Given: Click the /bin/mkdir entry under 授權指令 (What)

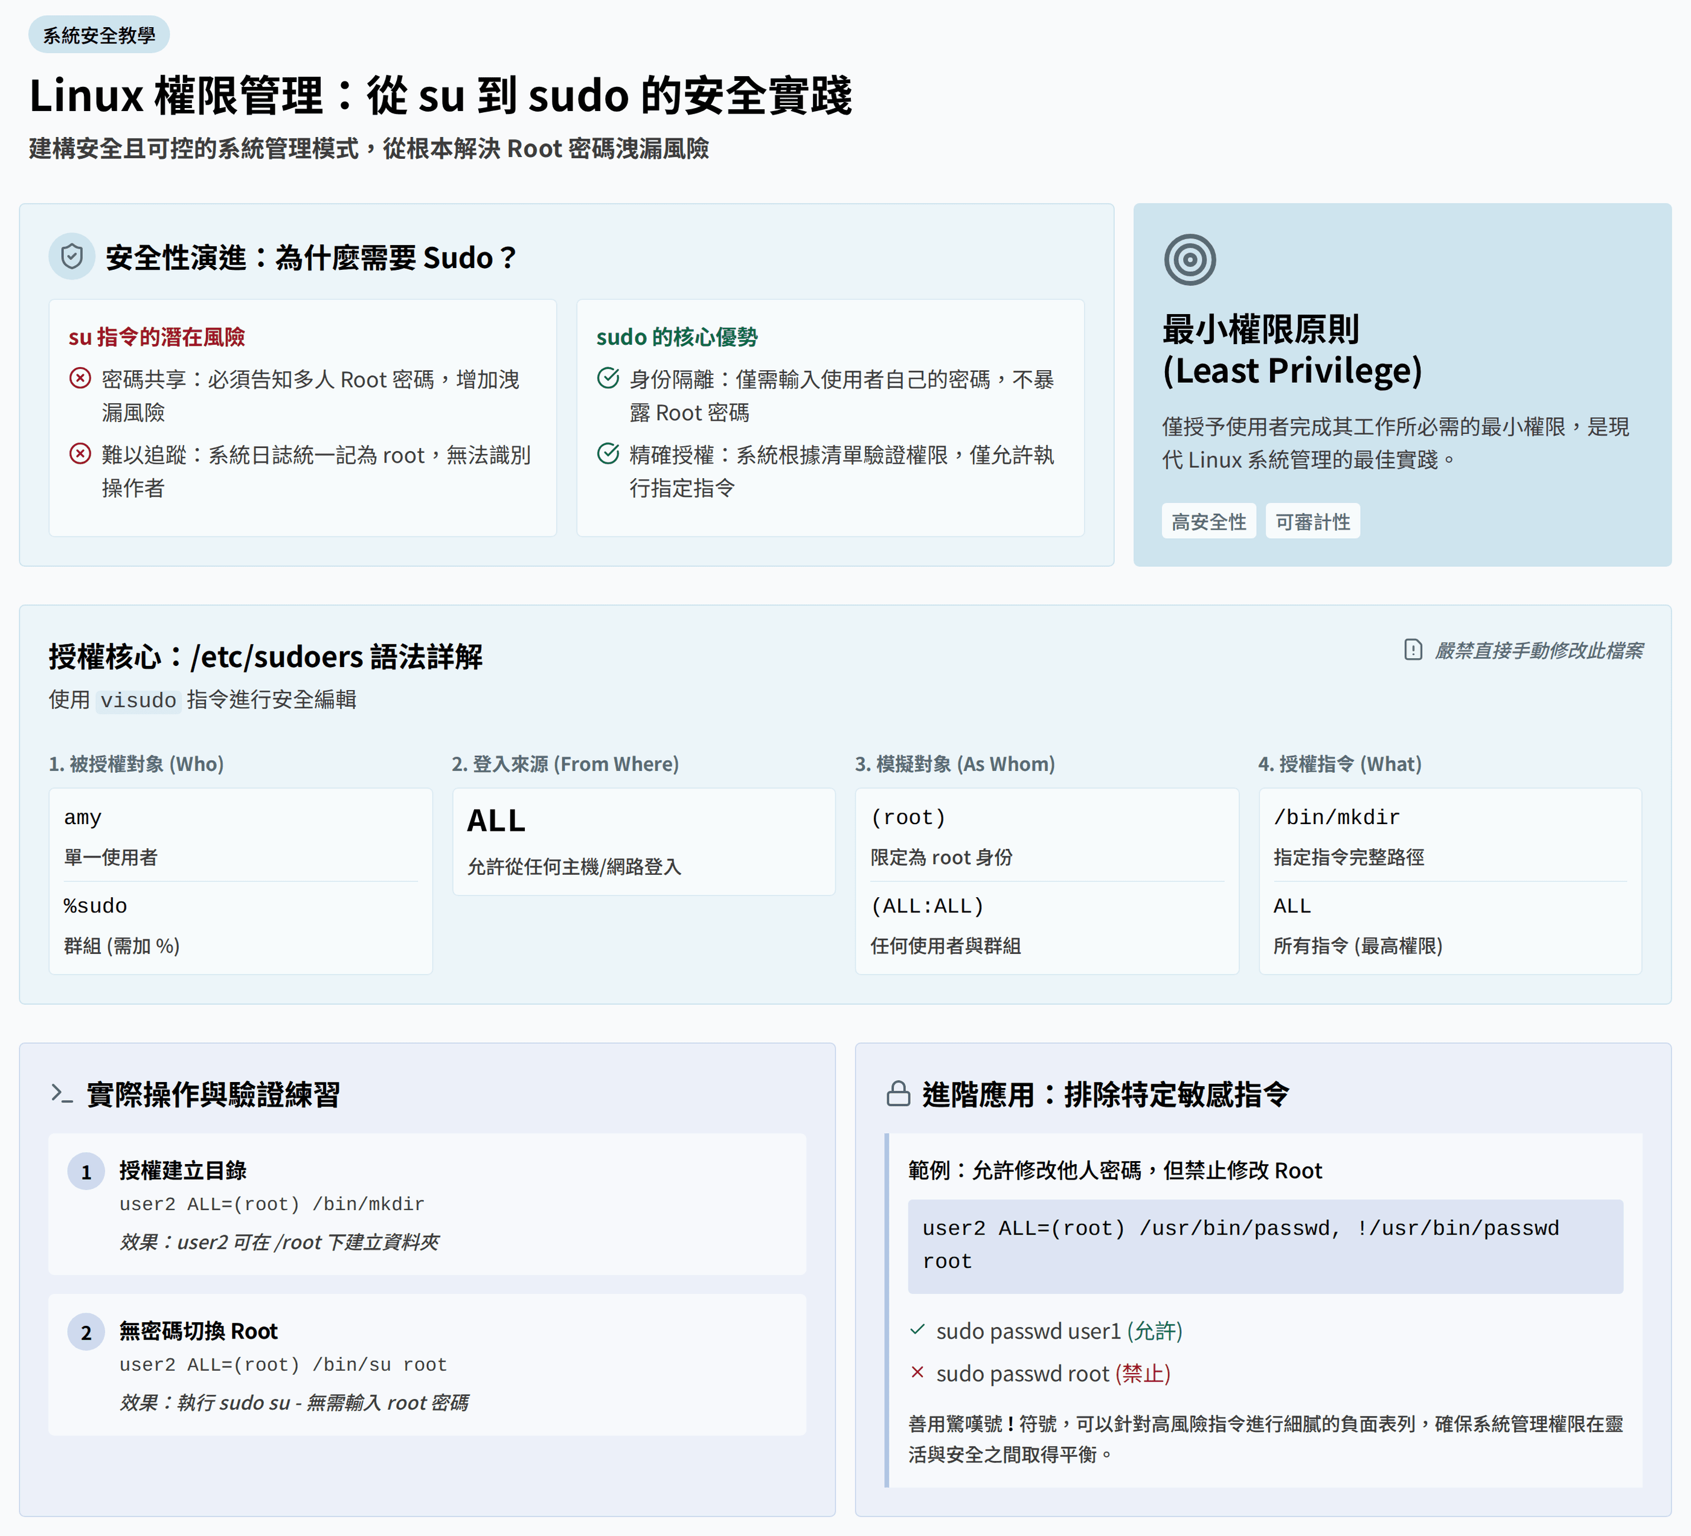Looking at the screenshot, I should [x=1336, y=818].
